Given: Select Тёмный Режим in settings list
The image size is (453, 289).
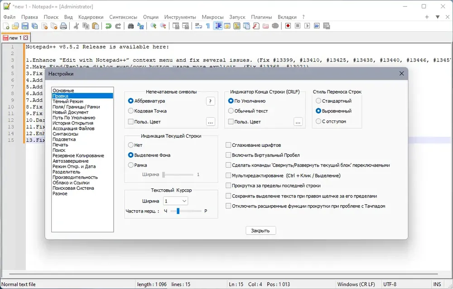Looking at the screenshot, I should click(68, 101).
